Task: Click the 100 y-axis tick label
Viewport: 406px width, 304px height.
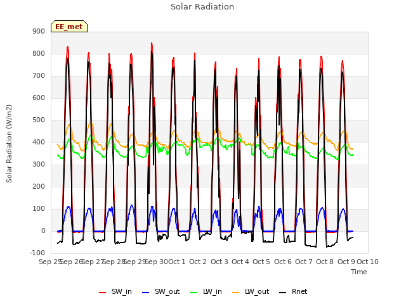Action: [x=39, y=208]
